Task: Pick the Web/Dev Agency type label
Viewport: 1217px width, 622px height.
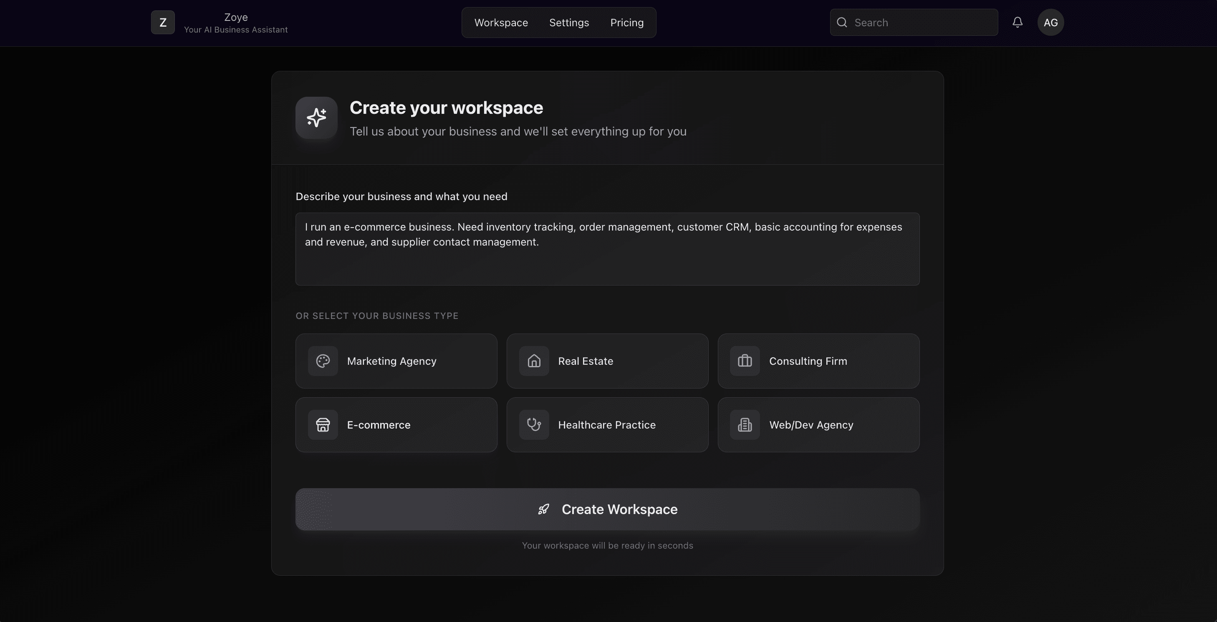Action: point(811,425)
